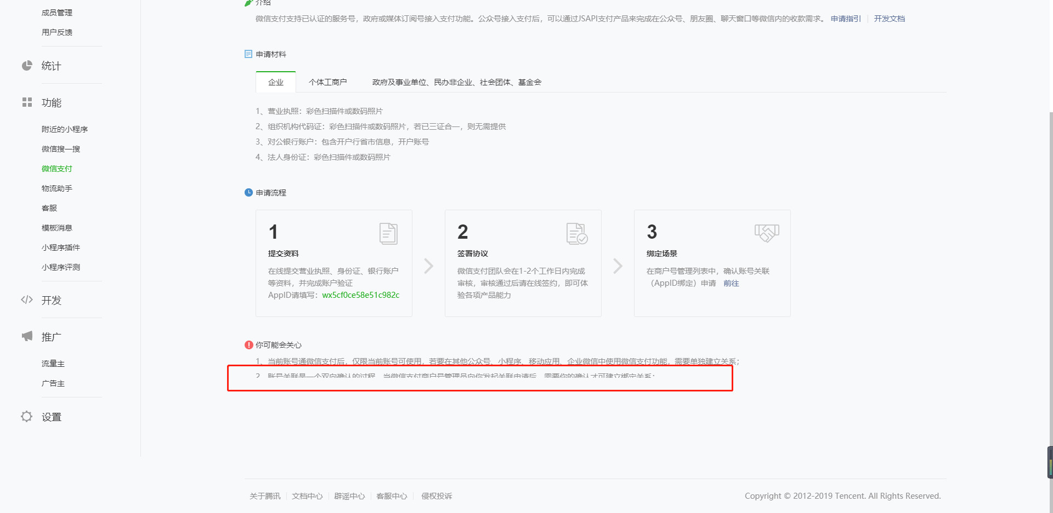Open the 设置 section
The image size is (1053, 513).
52,417
